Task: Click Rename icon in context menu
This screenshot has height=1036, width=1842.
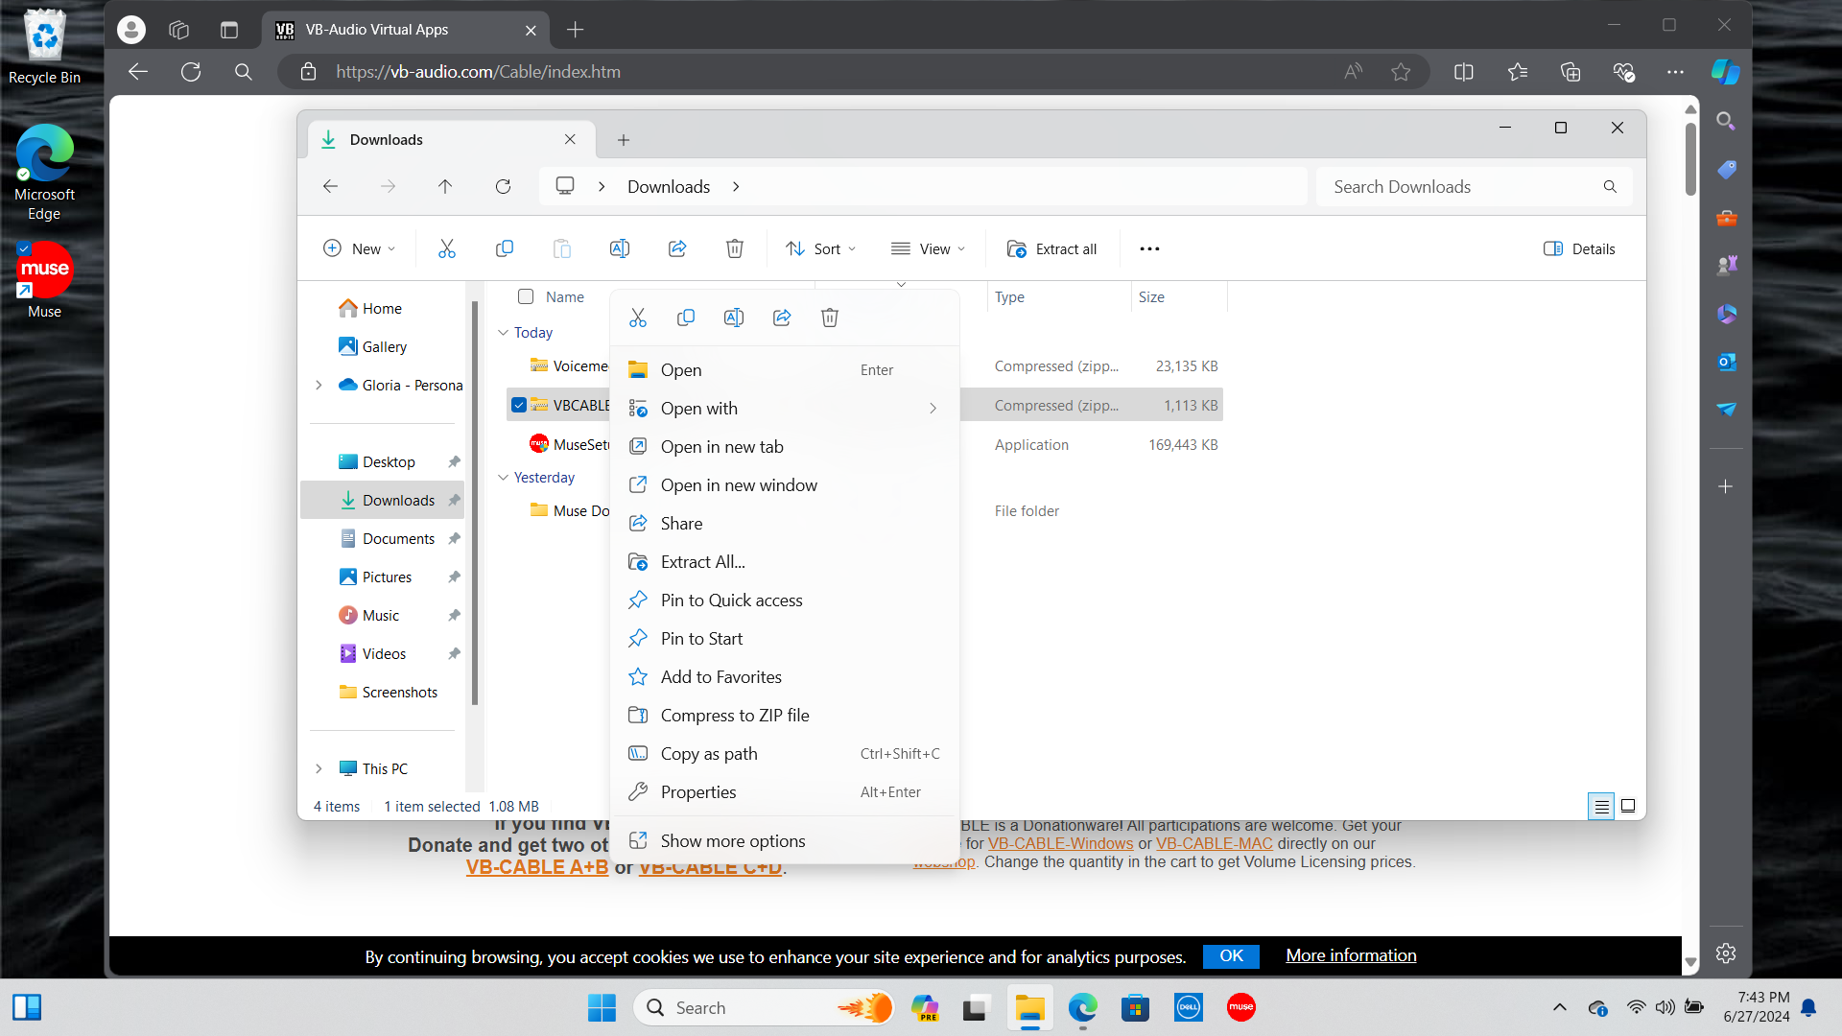Action: (x=734, y=318)
